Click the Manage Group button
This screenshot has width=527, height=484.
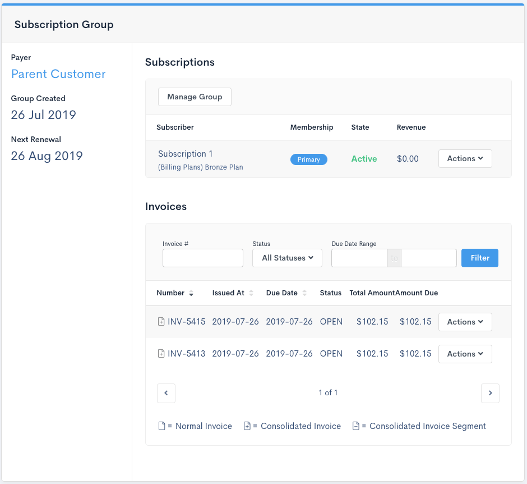pyautogui.click(x=195, y=97)
